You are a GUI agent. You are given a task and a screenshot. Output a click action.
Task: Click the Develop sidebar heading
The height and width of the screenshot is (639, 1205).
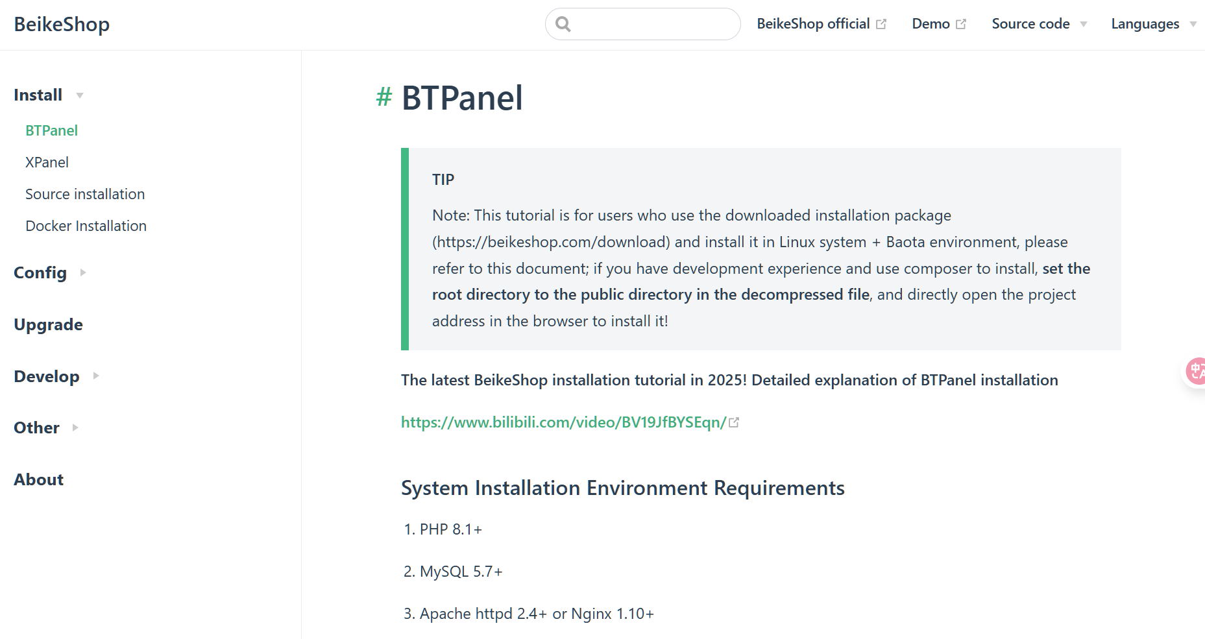[46, 376]
